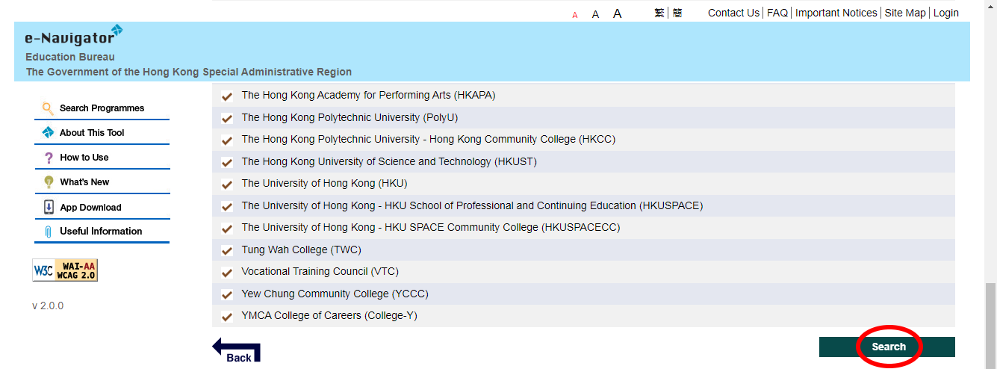Uncheck the HKUSPACECC checkbox
This screenshot has width=997, height=369.
[x=227, y=229]
